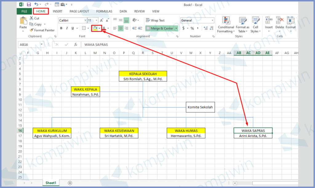Click the Percent Style icon
The image size is (315, 188).
pos(192,28)
